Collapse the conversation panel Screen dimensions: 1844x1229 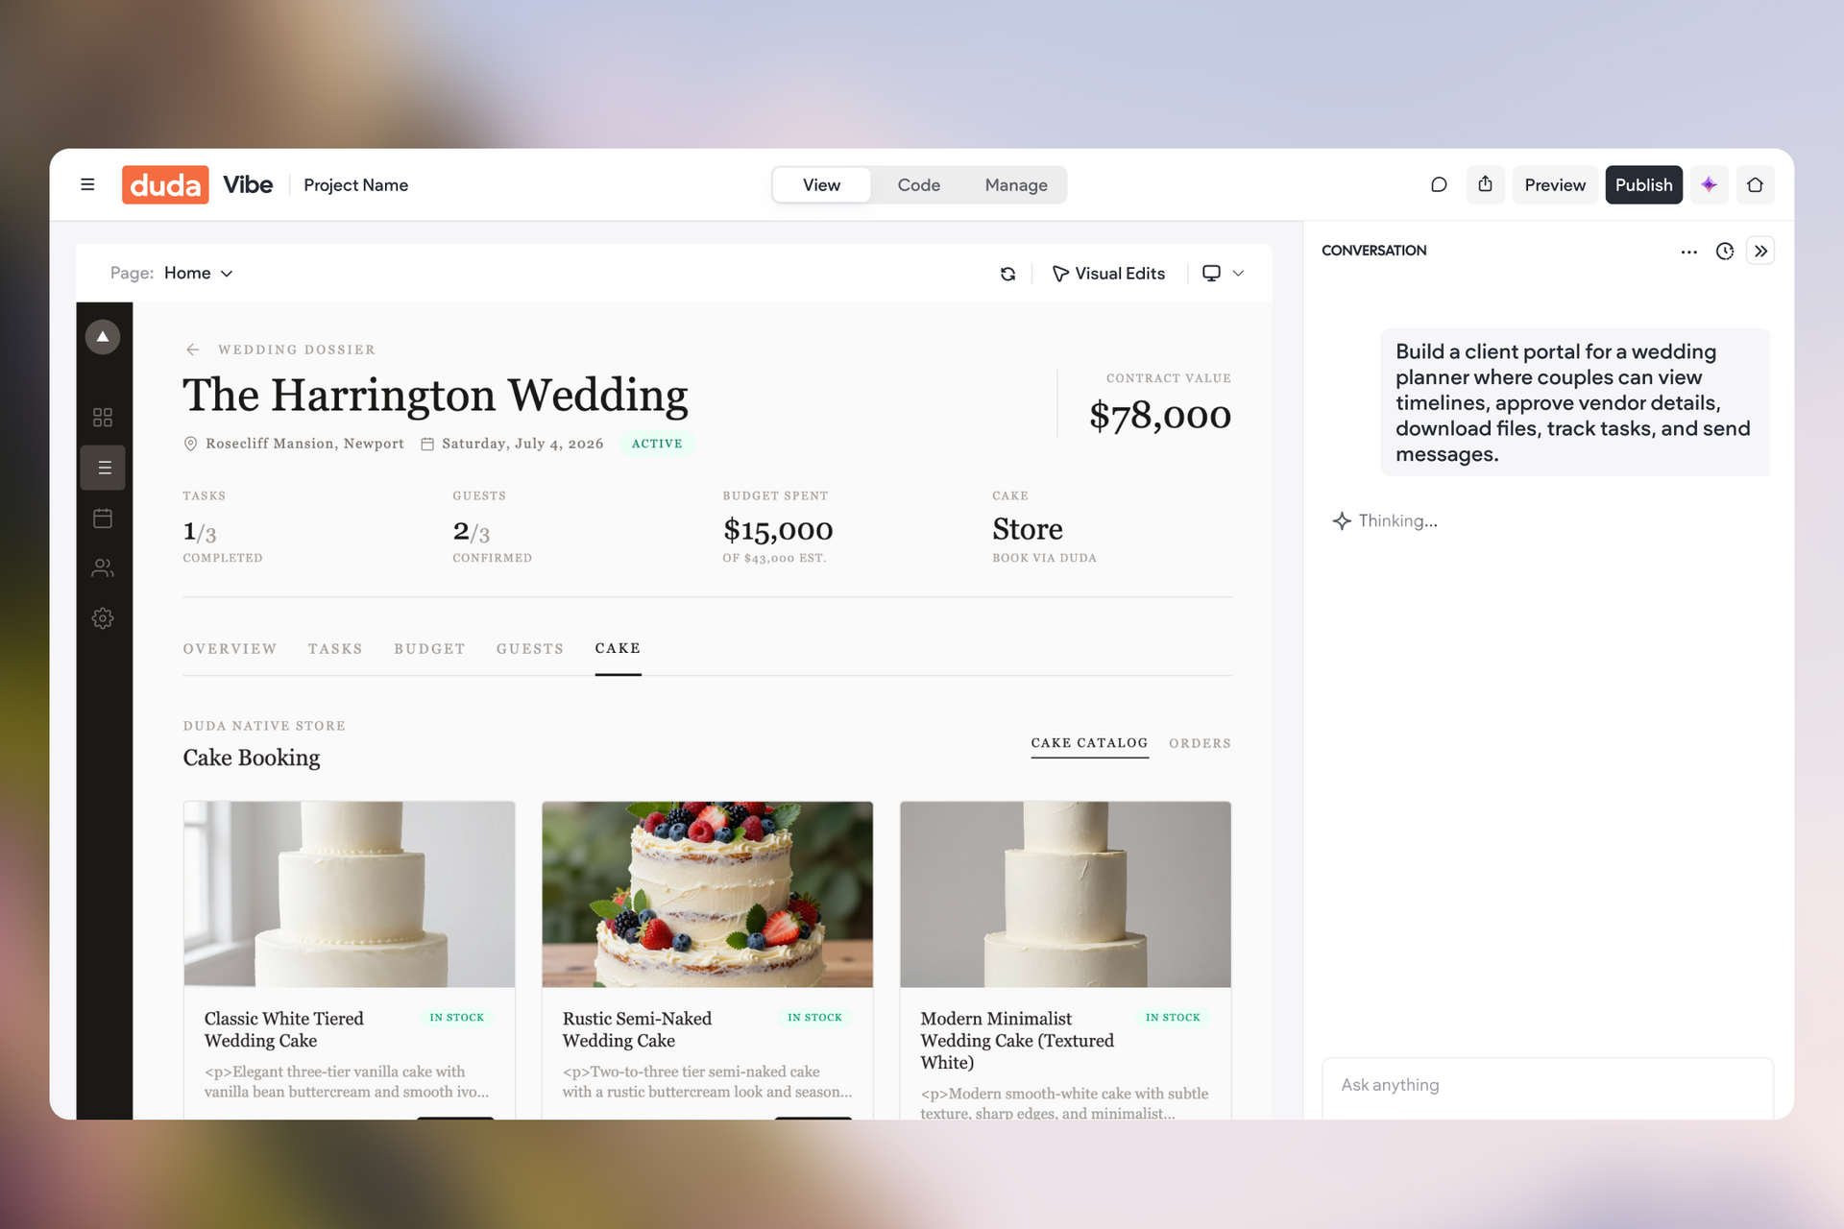[x=1760, y=252]
